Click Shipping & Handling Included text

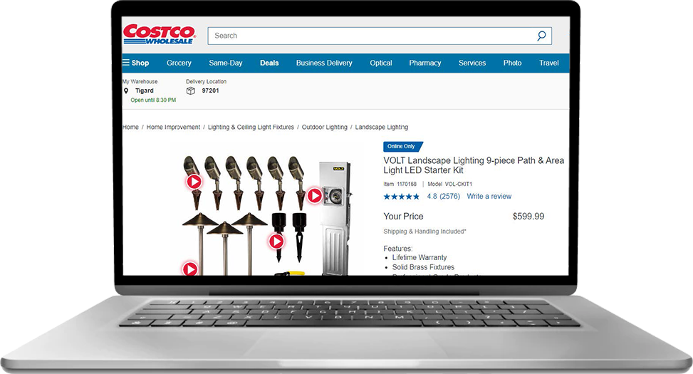point(424,232)
